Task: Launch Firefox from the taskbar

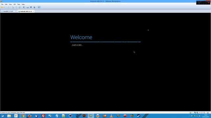Action: pos(29,116)
